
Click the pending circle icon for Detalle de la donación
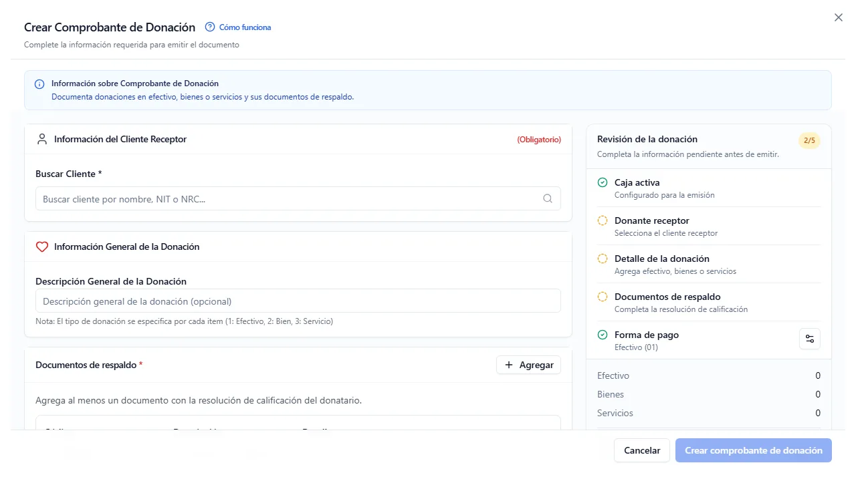click(603, 259)
